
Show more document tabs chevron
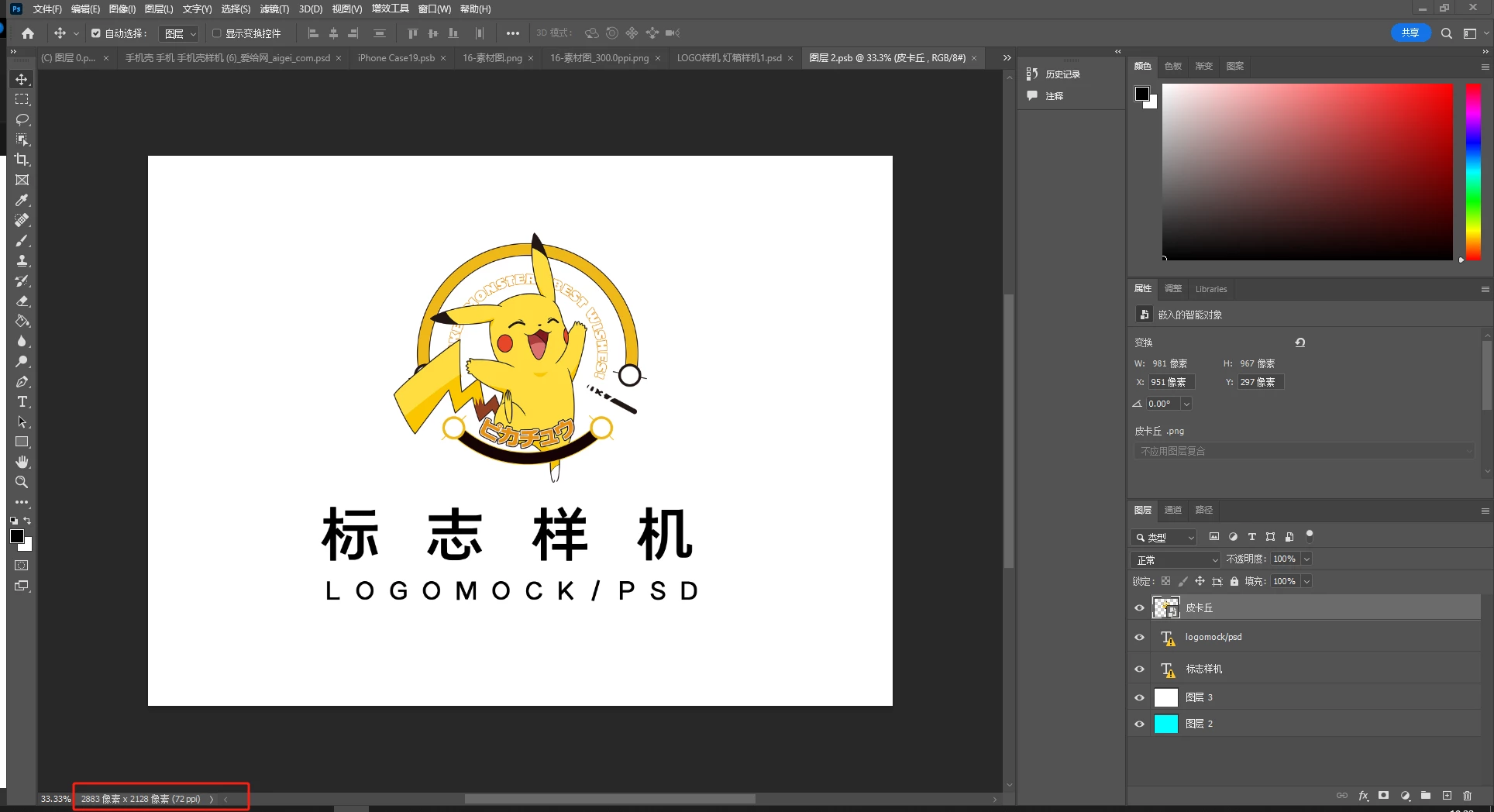(1007, 58)
